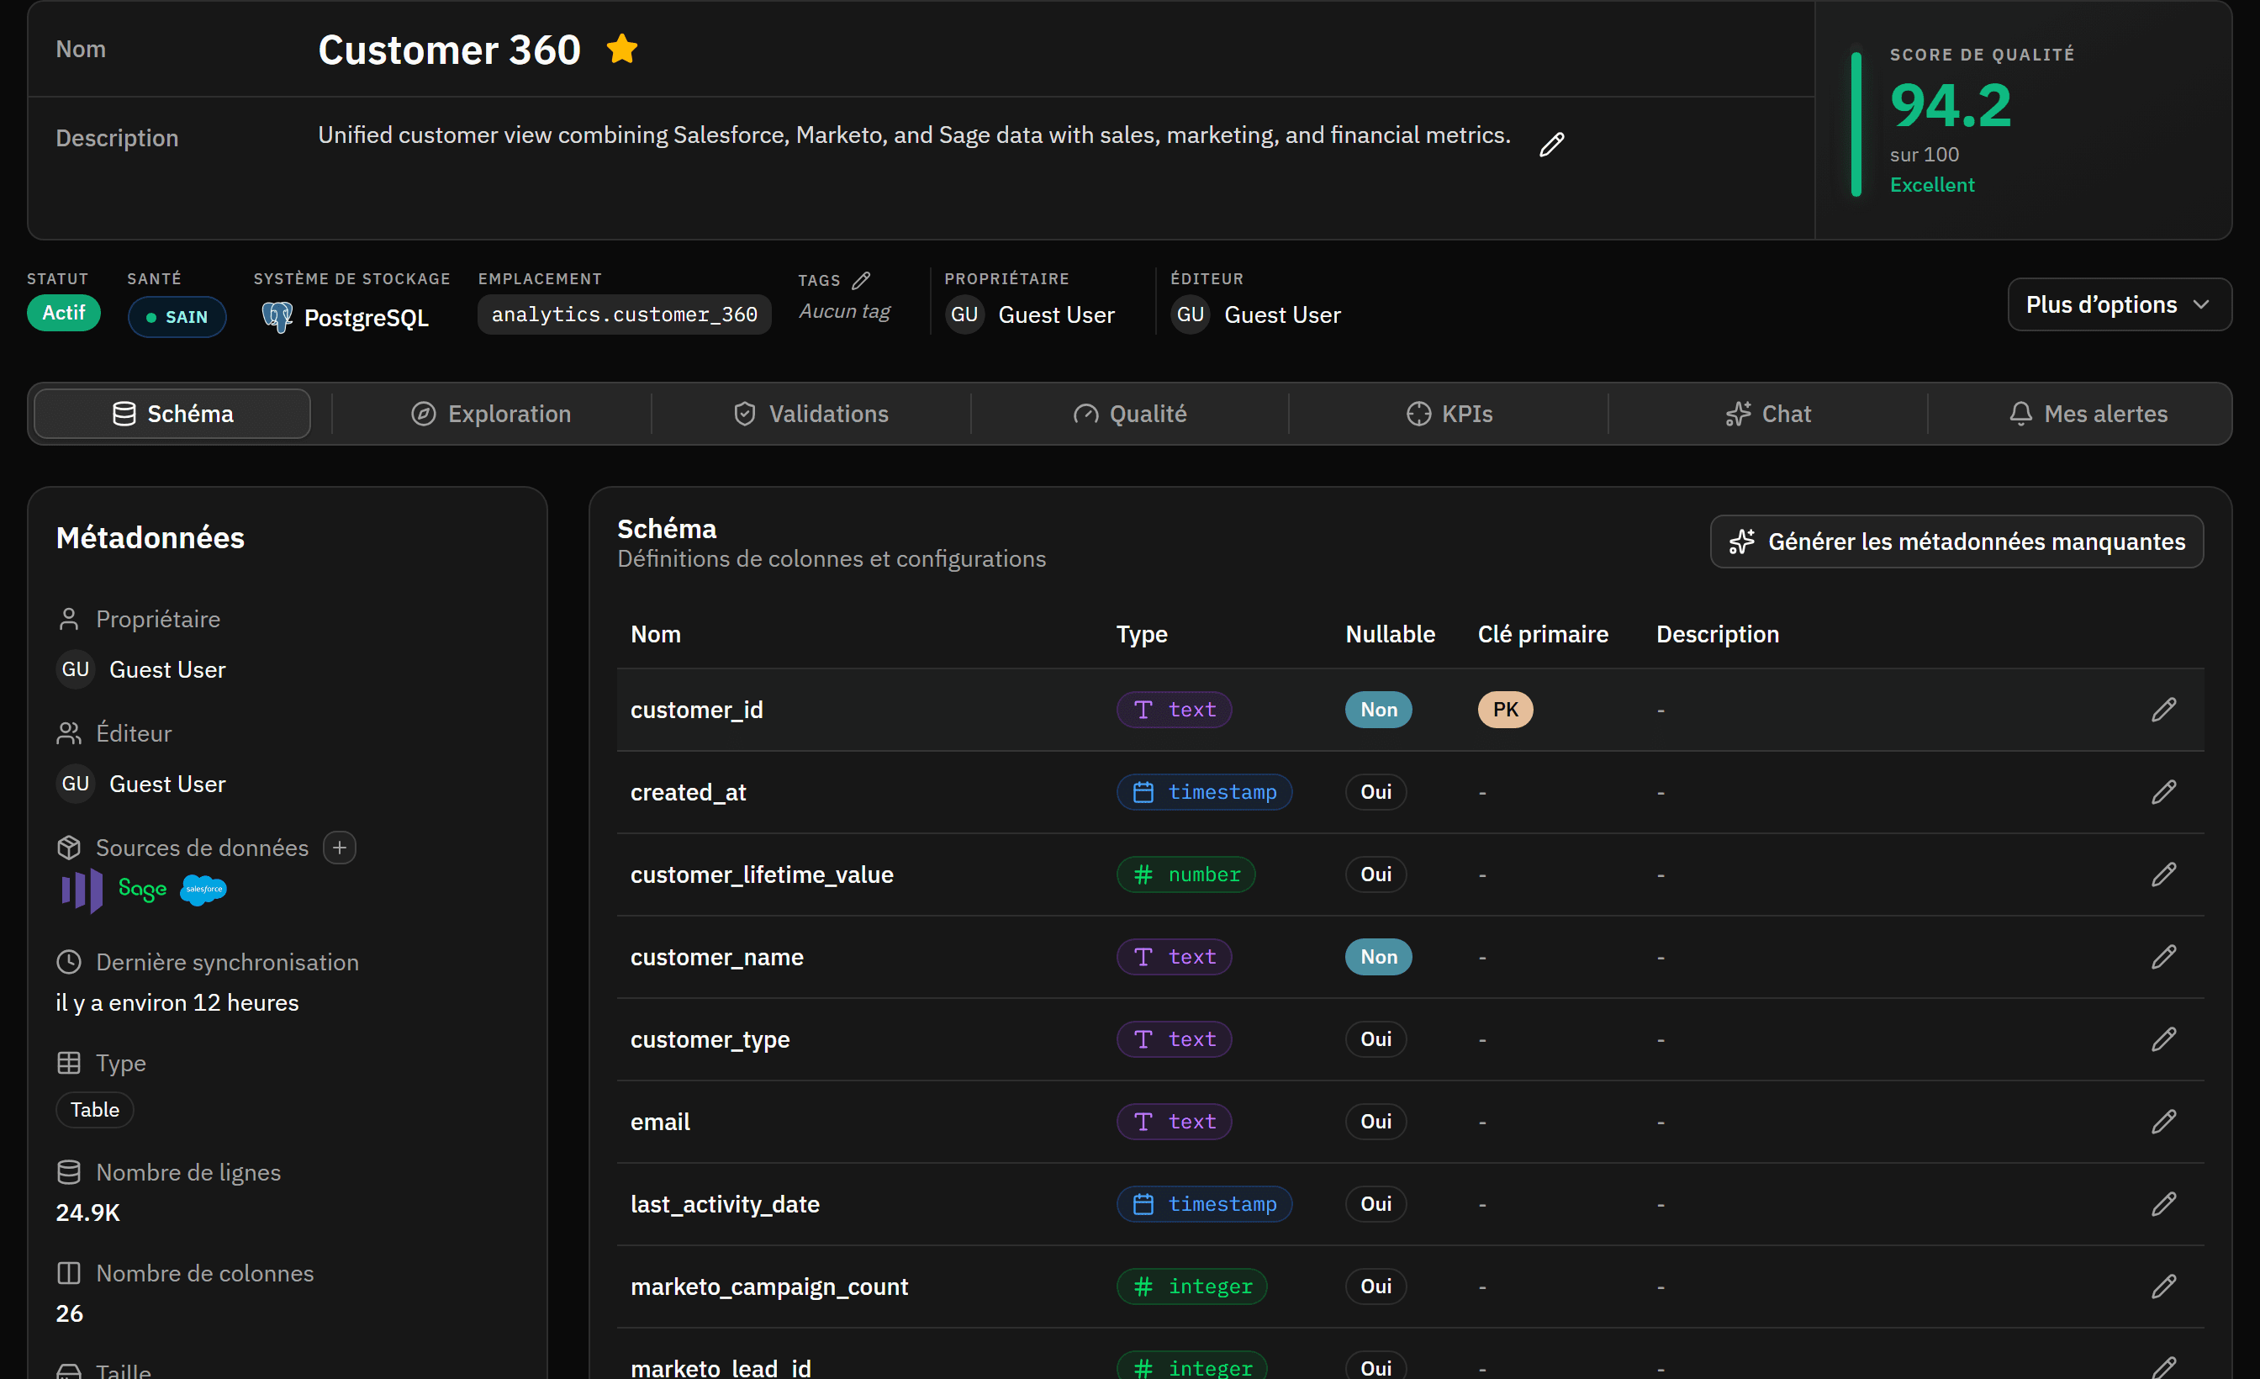Edit the email column row
2260x1379 pixels.
2162,1121
